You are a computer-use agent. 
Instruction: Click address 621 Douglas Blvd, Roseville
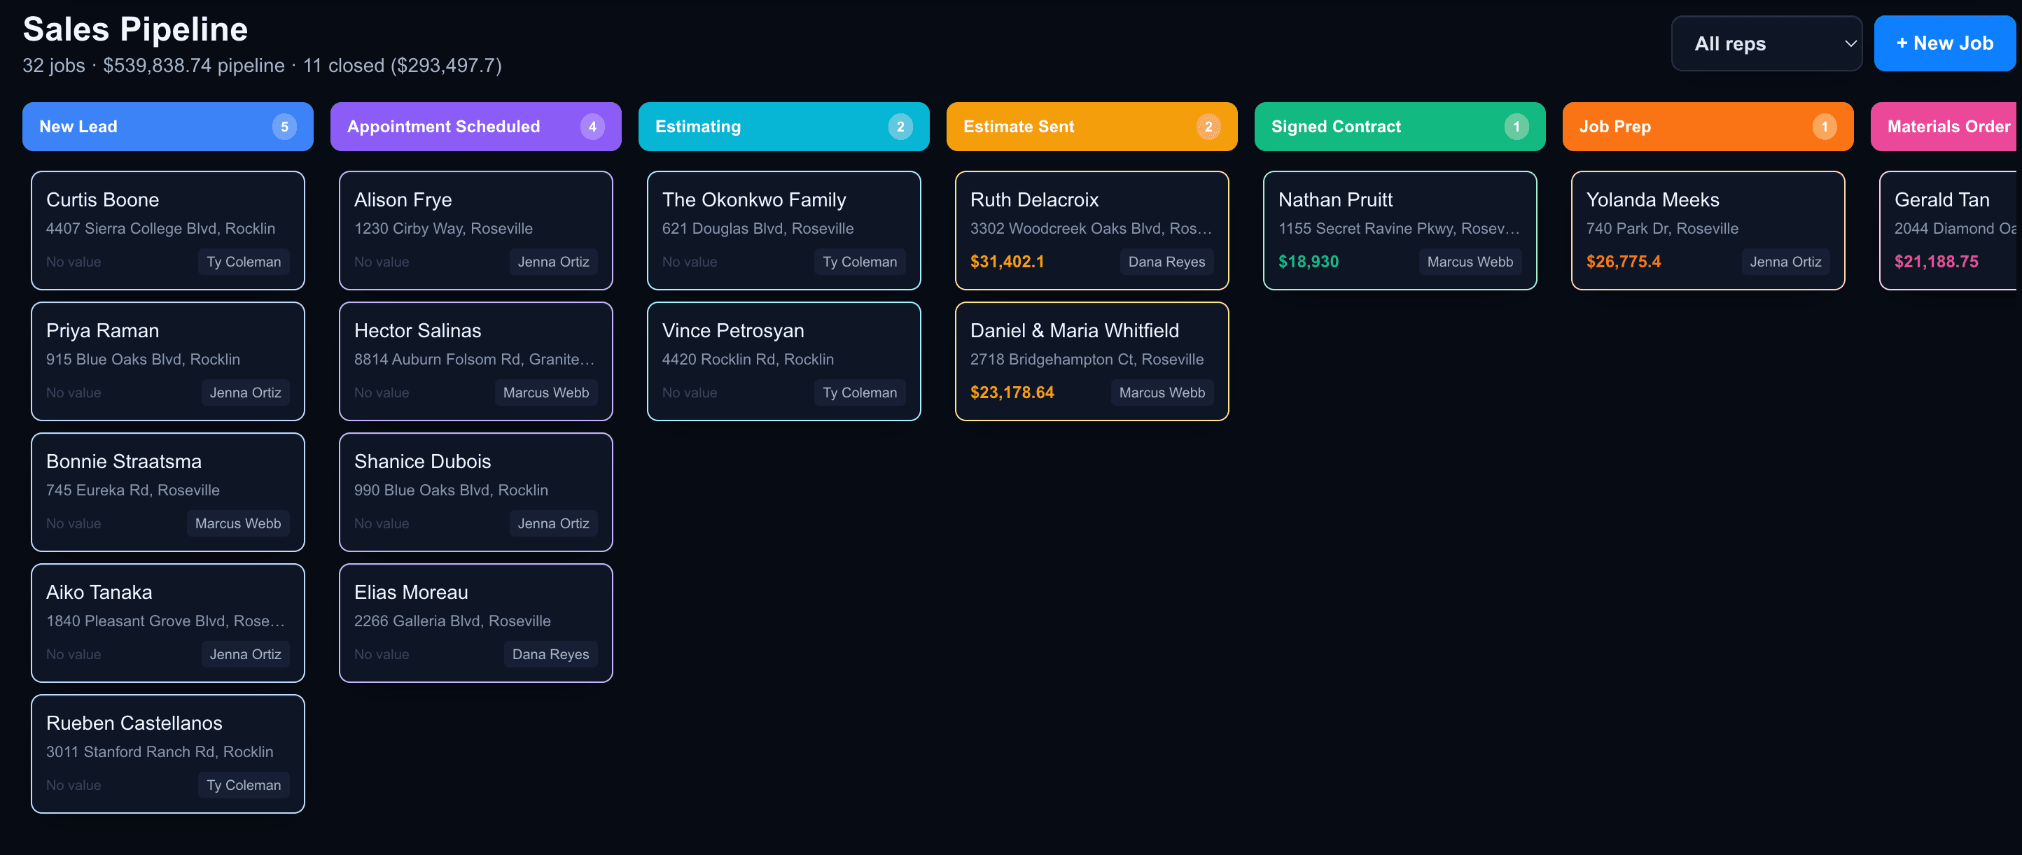[758, 229]
